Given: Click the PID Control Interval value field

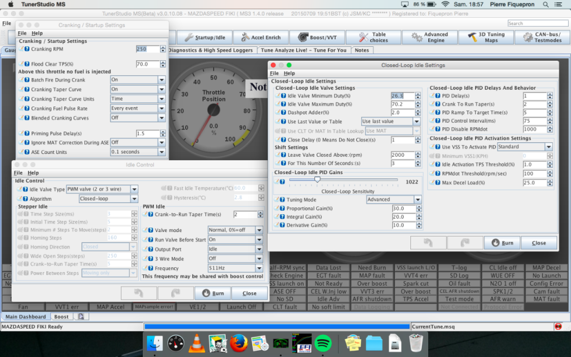Looking at the screenshot, I should [x=535, y=121].
